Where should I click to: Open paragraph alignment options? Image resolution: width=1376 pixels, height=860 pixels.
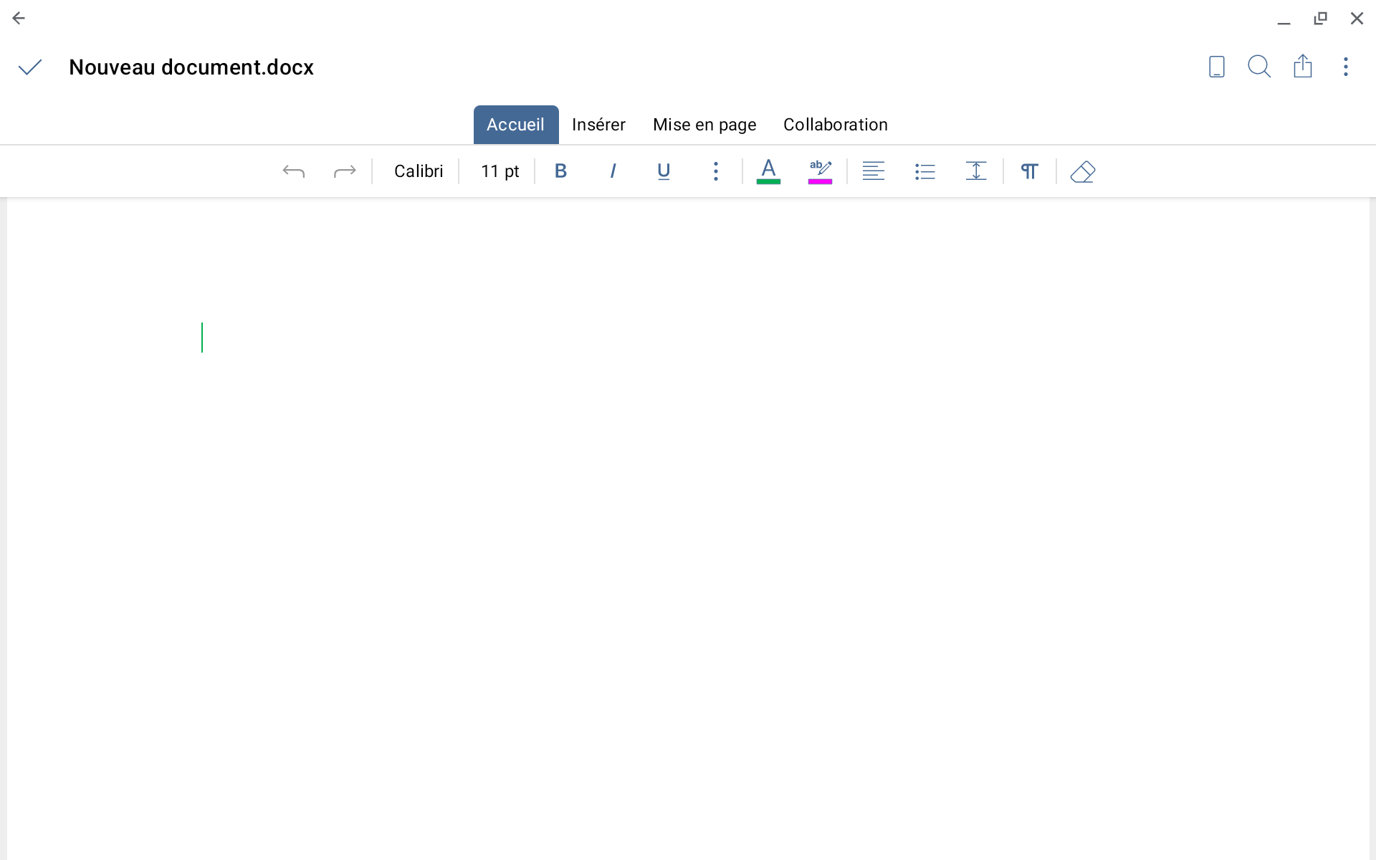873,171
